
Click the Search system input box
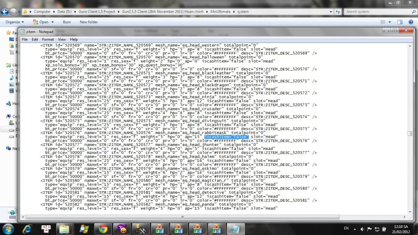click(378, 11)
